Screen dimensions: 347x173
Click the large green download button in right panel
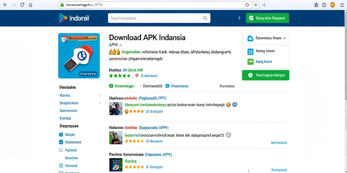[x=266, y=75]
